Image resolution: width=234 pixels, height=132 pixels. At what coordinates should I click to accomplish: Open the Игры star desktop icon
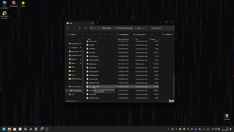point(23,4)
